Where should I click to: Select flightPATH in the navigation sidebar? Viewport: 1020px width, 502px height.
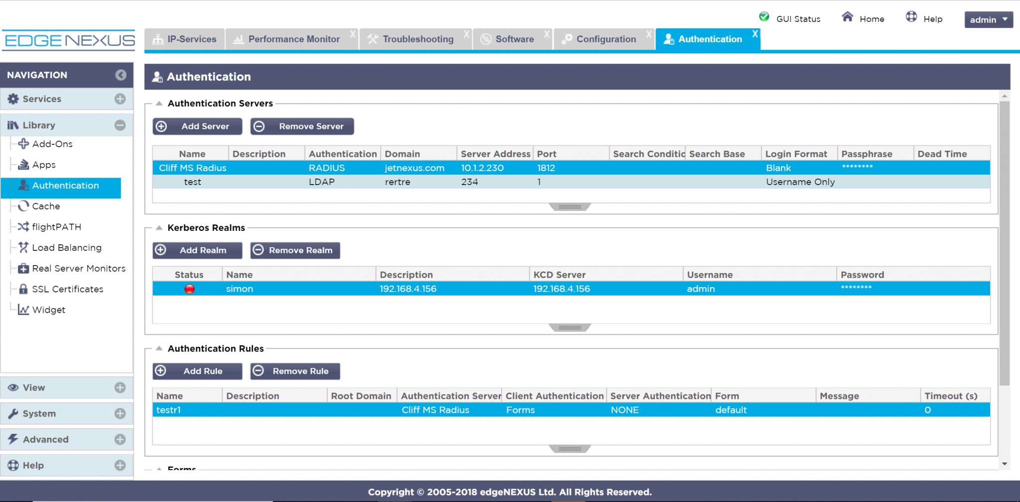click(56, 226)
